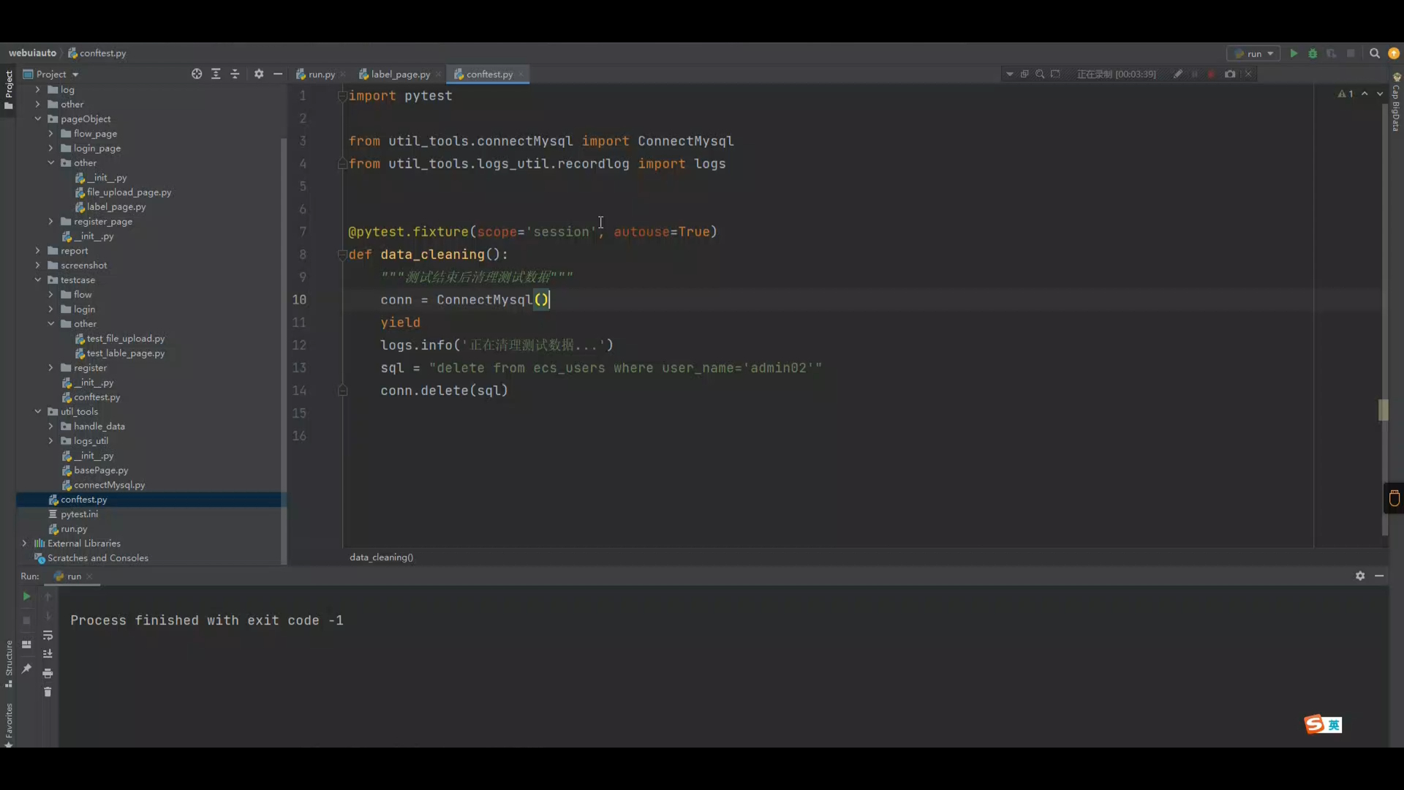Click the orange IDE update arrow icon

click(1394, 53)
